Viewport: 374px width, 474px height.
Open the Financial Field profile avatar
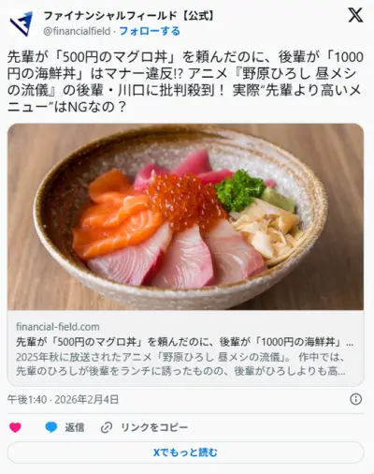pyautogui.click(x=22, y=23)
